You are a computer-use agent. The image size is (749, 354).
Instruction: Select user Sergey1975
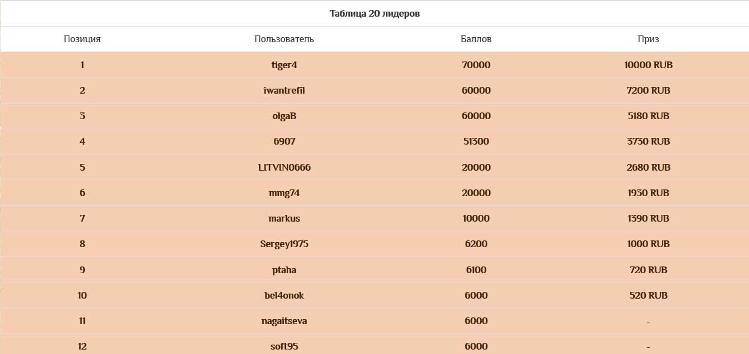(284, 244)
